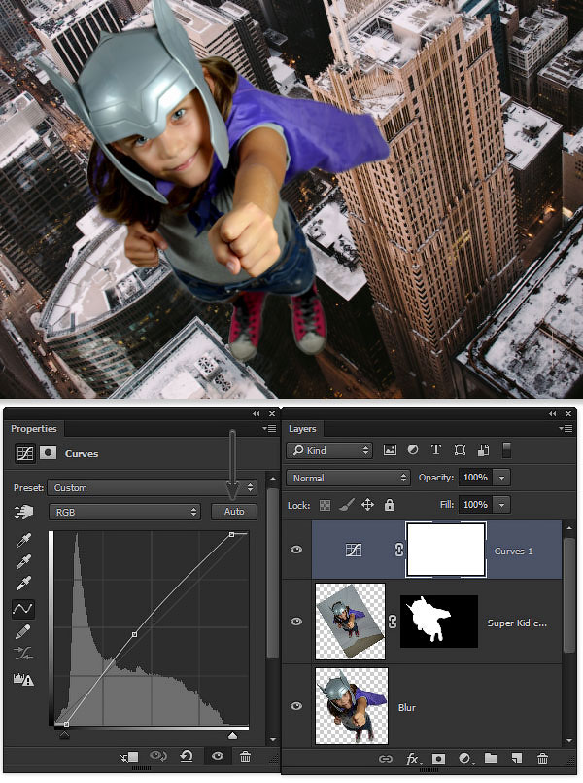
Task: Reset Curves to adjustment defaults
Action: [x=187, y=756]
